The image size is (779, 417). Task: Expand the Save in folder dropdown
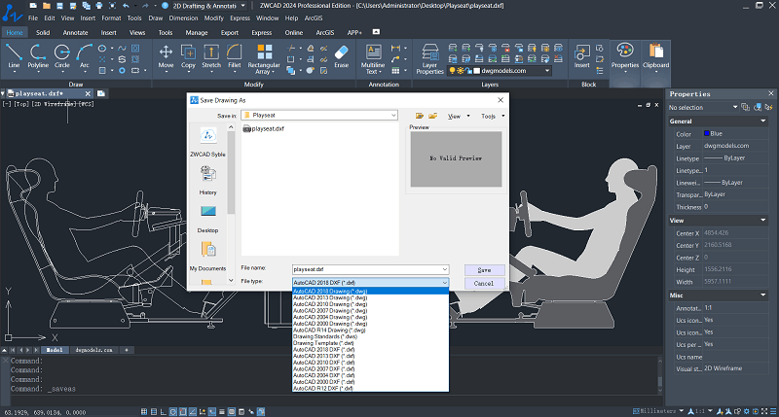coord(392,115)
